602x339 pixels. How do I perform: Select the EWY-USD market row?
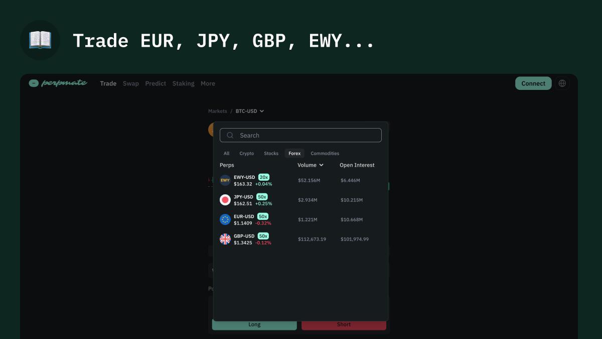click(300, 180)
